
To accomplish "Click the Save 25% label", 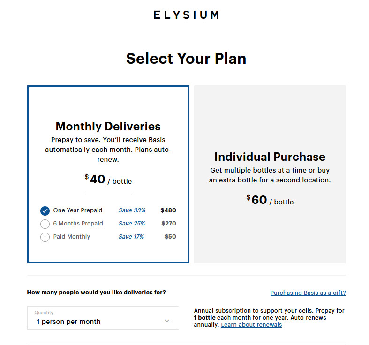I will pos(132,224).
